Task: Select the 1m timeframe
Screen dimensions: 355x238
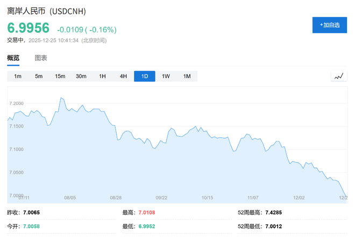Action: [x=18, y=76]
